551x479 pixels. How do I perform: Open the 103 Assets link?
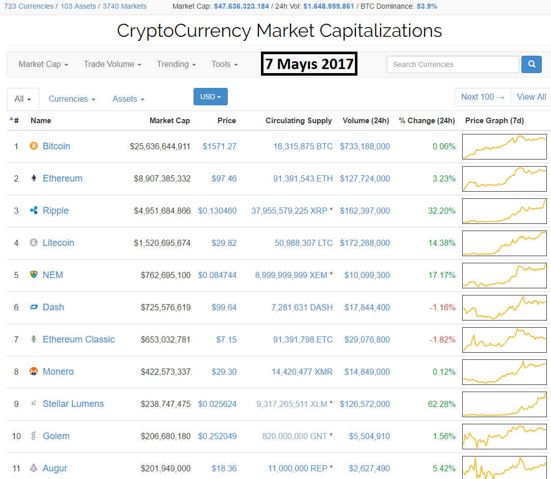tap(78, 6)
